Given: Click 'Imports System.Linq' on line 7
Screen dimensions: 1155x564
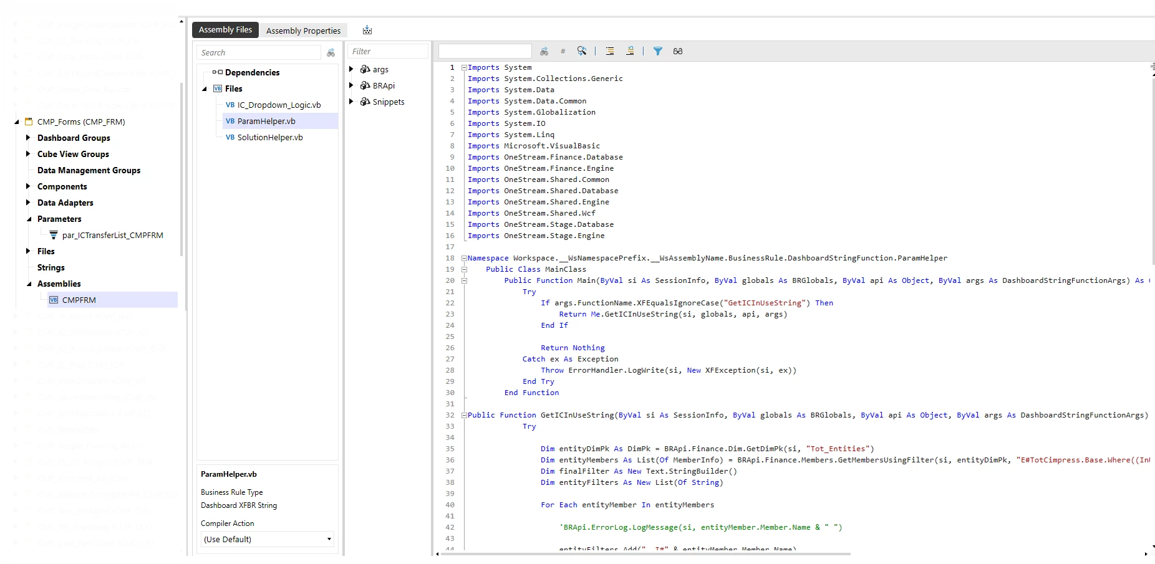Looking at the screenshot, I should 511,135.
